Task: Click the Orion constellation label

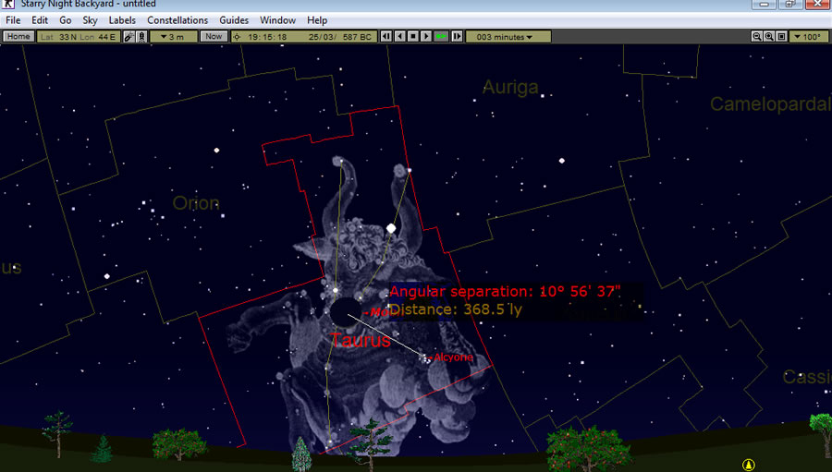Action: click(x=196, y=202)
